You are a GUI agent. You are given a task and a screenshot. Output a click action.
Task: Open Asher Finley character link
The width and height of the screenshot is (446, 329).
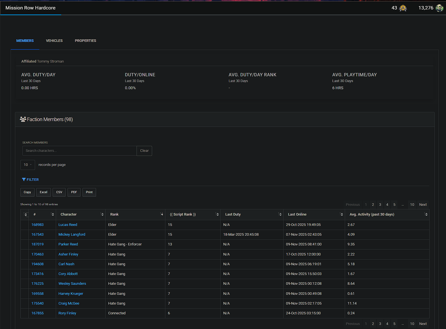pos(68,254)
